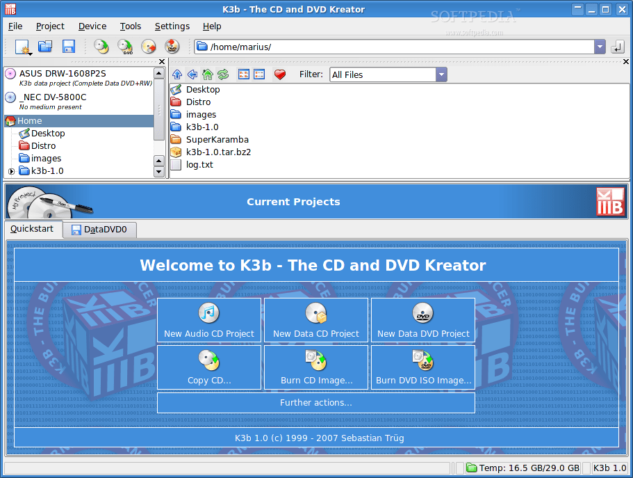Image resolution: width=633 pixels, height=478 pixels.
Task: Open the path history dropdown arrow
Action: coord(600,47)
